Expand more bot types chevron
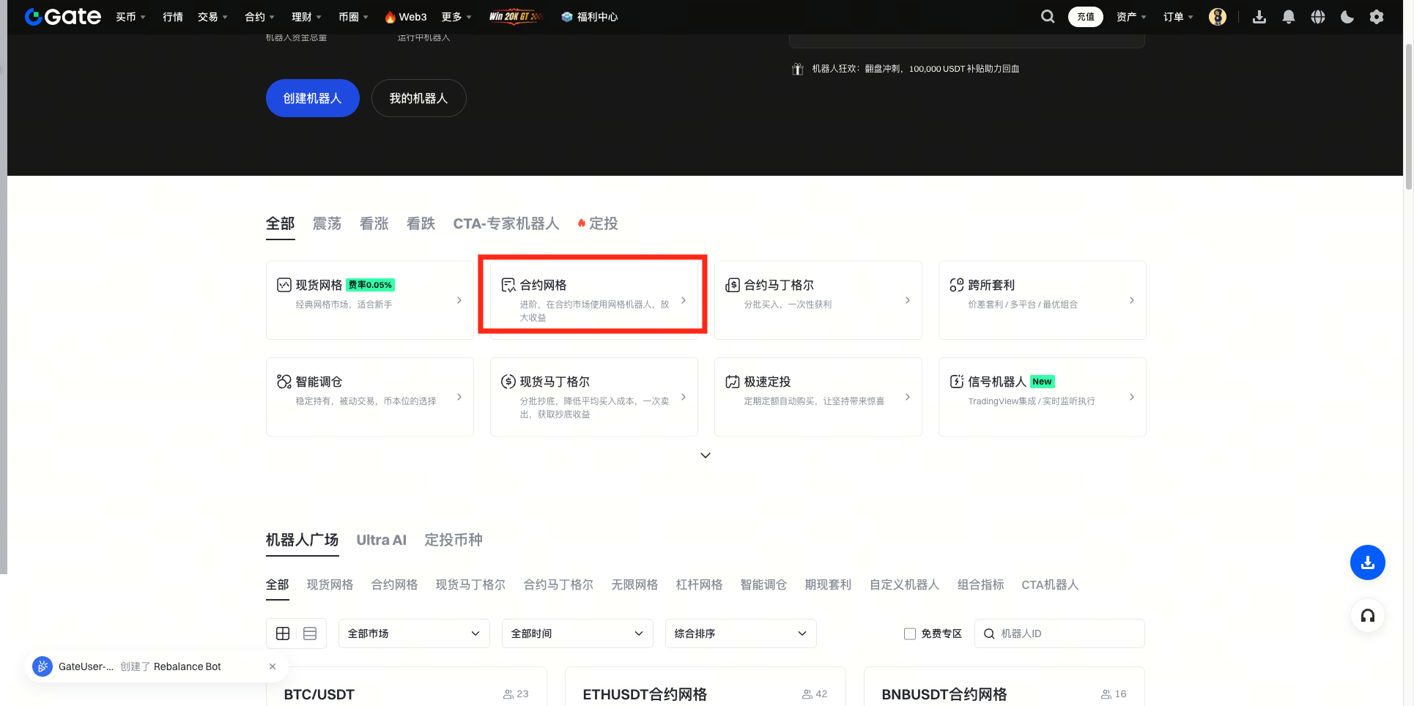 pyautogui.click(x=706, y=456)
